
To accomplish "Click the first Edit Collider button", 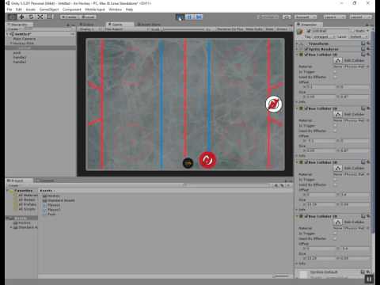I will tap(338, 60).
